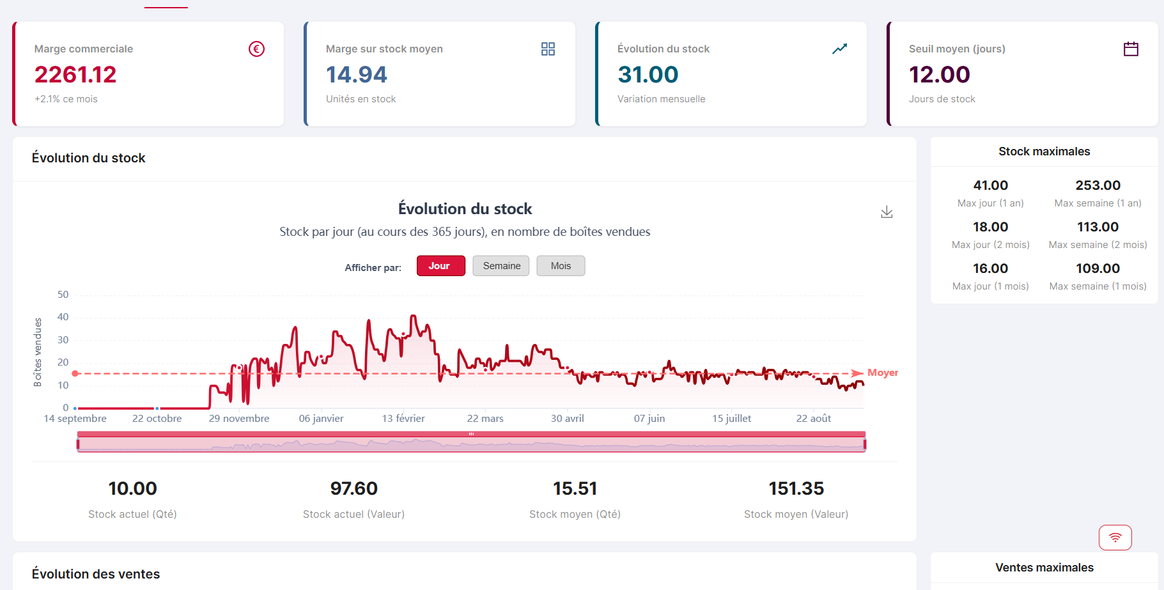Click the 41.00 Max jour (1 an) value
The height and width of the screenshot is (590, 1164).
click(990, 185)
